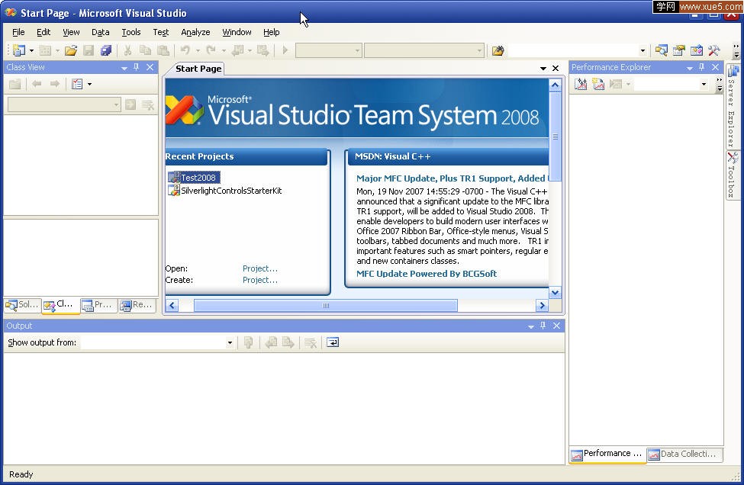Open the Tools menu
This screenshot has width=744, height=485.
click(131, 32)
